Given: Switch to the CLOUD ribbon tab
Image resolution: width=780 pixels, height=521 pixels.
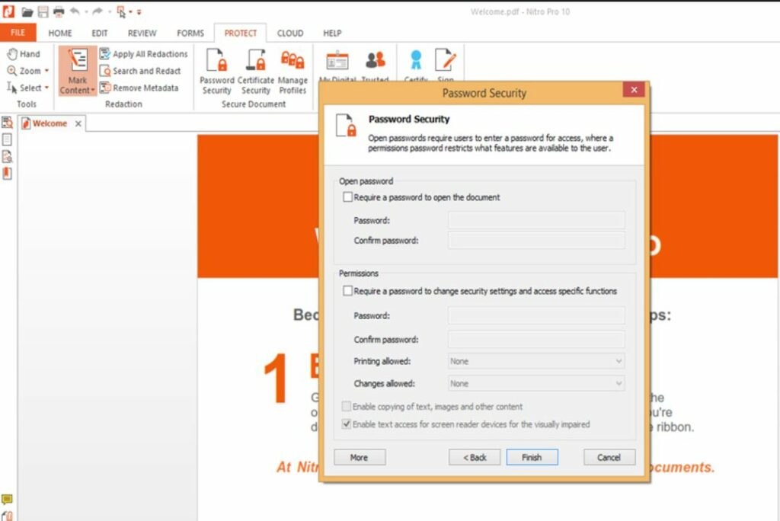Looking at the screenshot, I should (x=290, y=33).
